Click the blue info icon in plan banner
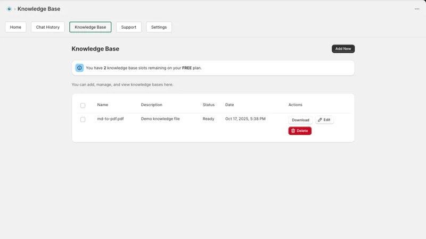 (x=79, y=68)
